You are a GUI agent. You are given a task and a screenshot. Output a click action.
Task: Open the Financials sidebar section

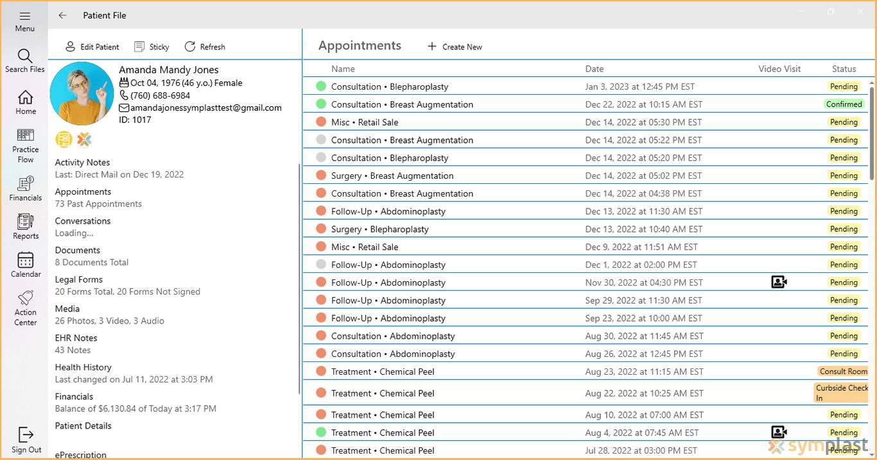coord(24,188)
